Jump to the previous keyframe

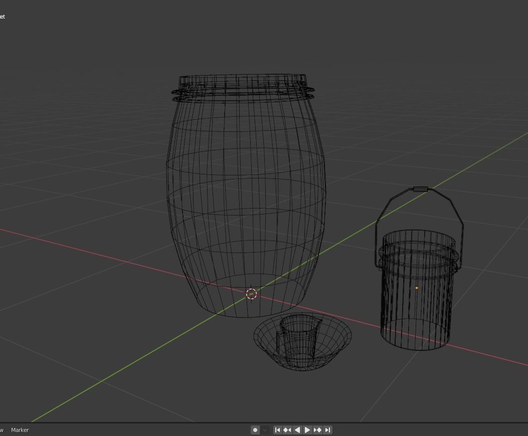click(x=287, y=430)
